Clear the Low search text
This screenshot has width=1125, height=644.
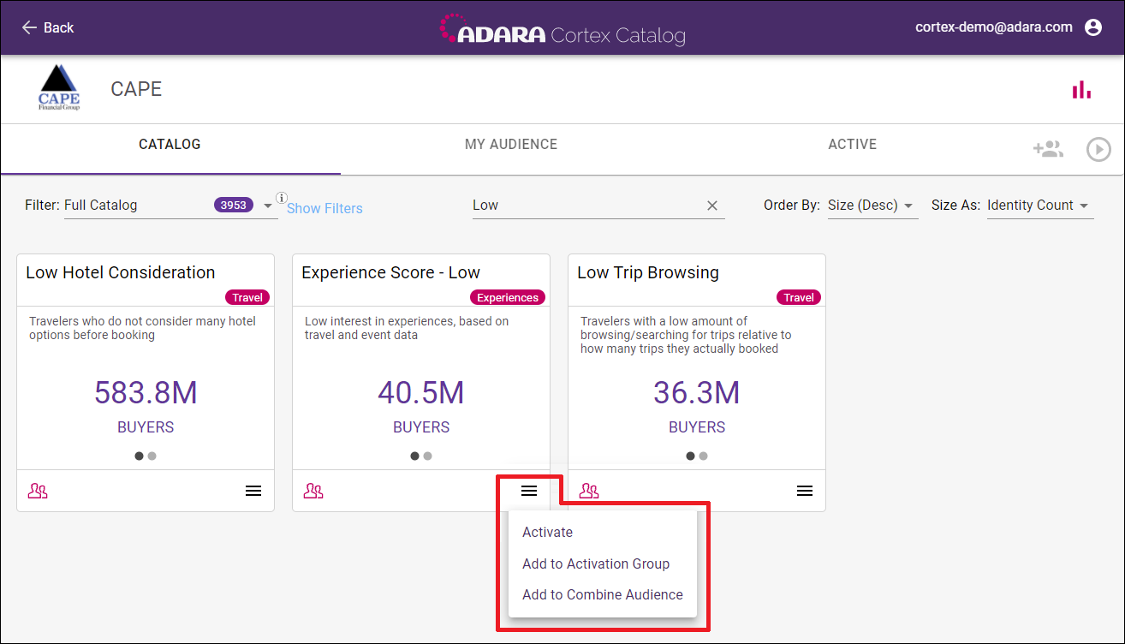click(712, 206)
